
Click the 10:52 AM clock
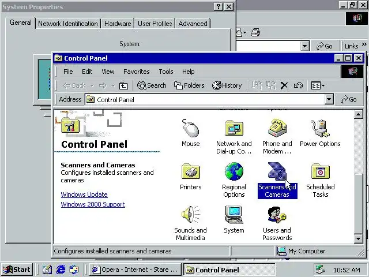(x=347, y=270)
